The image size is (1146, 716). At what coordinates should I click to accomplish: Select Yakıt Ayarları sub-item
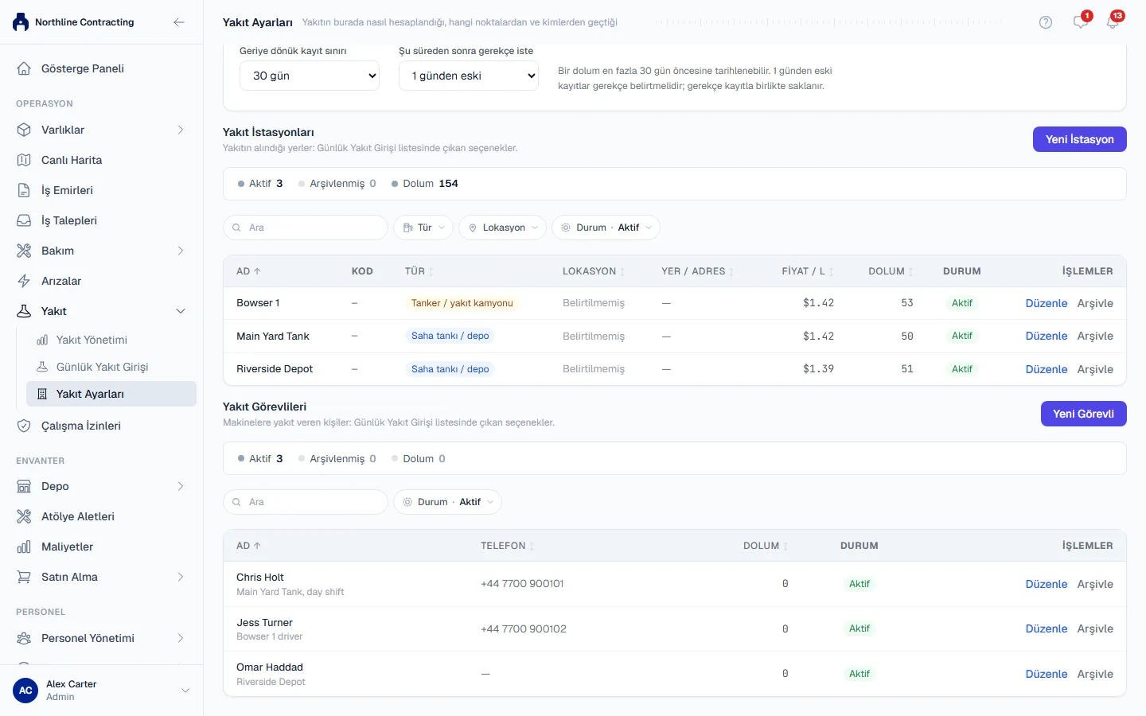point(111,394)
